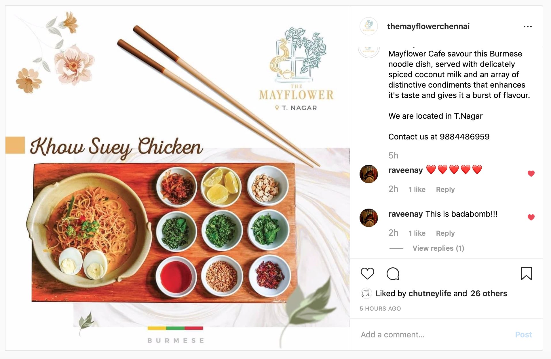The height and width of the screenshot is (359, 551).
Task: Reply to the badabomb comment
Action: [445, 233]
